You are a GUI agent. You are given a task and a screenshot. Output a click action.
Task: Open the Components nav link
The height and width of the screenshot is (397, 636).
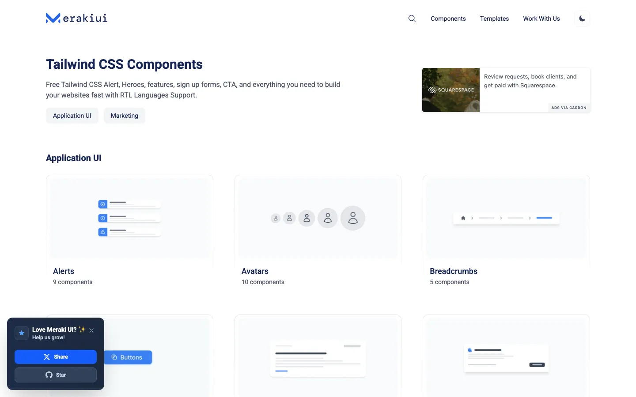tap(448, 19)
